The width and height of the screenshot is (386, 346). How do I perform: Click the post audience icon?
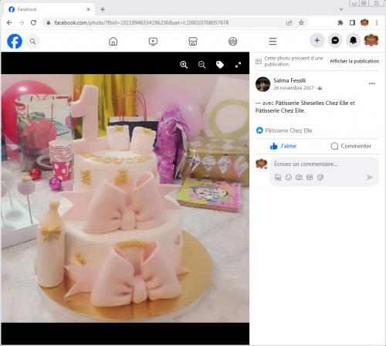pos(320,88)
